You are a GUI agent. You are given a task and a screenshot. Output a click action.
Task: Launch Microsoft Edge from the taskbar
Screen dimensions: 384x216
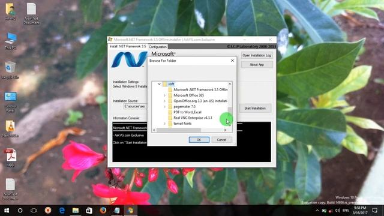62,211
